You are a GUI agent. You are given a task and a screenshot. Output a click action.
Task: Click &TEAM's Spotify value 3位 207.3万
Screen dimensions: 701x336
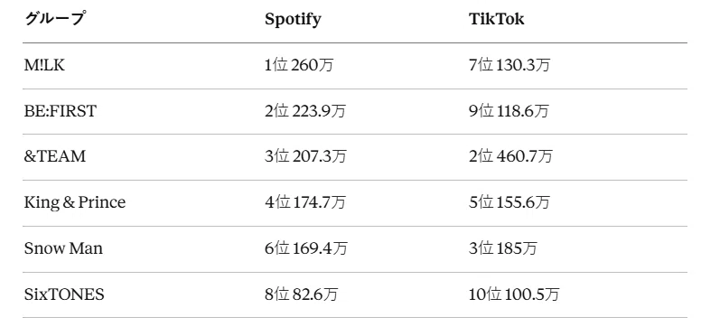[x=305, y=157]
